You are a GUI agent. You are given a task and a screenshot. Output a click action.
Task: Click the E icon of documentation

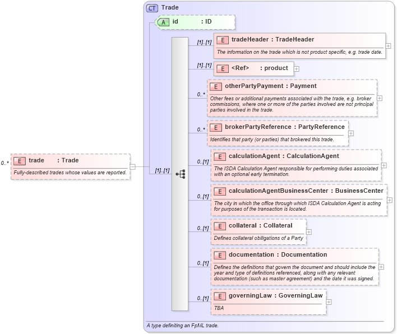219,256
